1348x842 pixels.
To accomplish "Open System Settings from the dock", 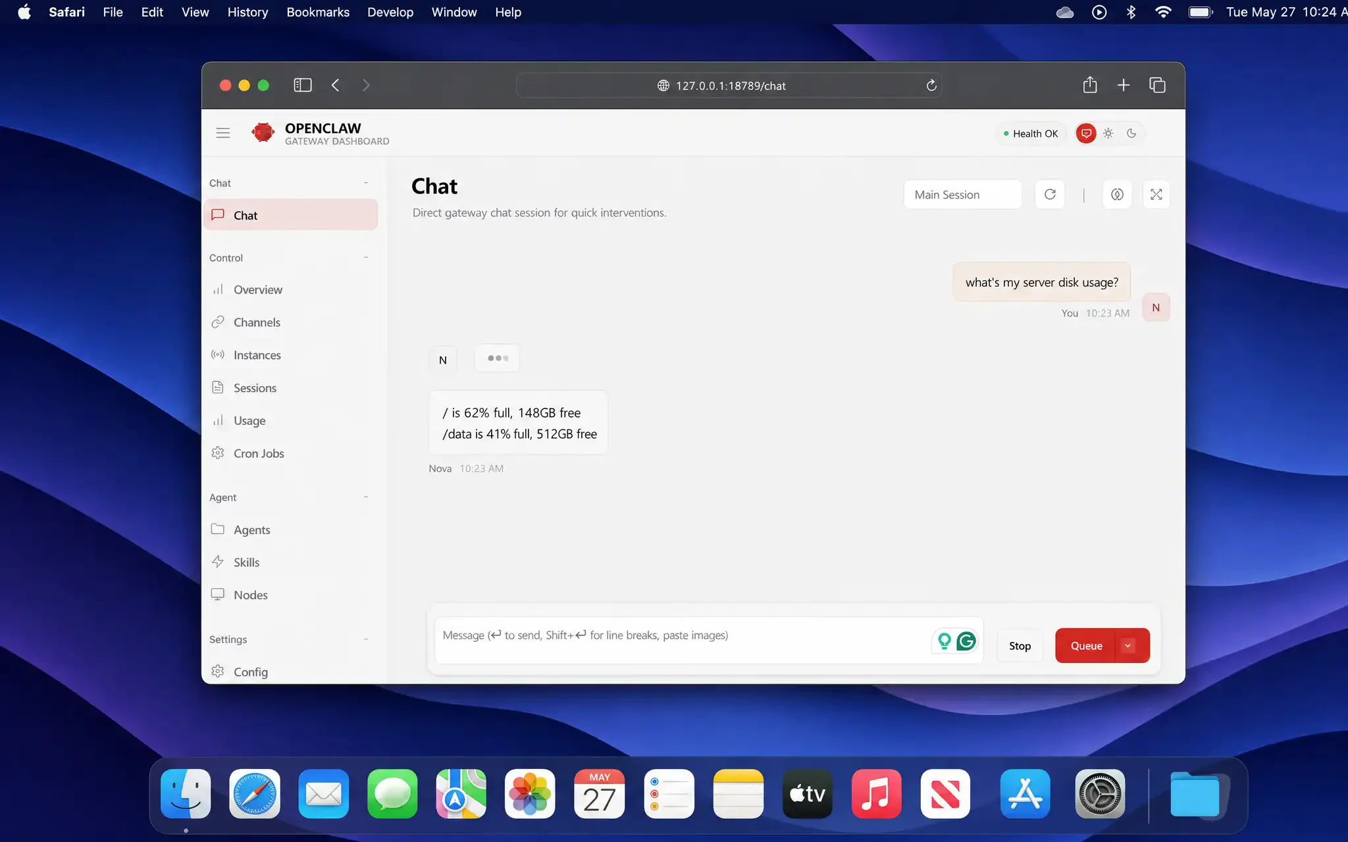I will pos(1100,794).
